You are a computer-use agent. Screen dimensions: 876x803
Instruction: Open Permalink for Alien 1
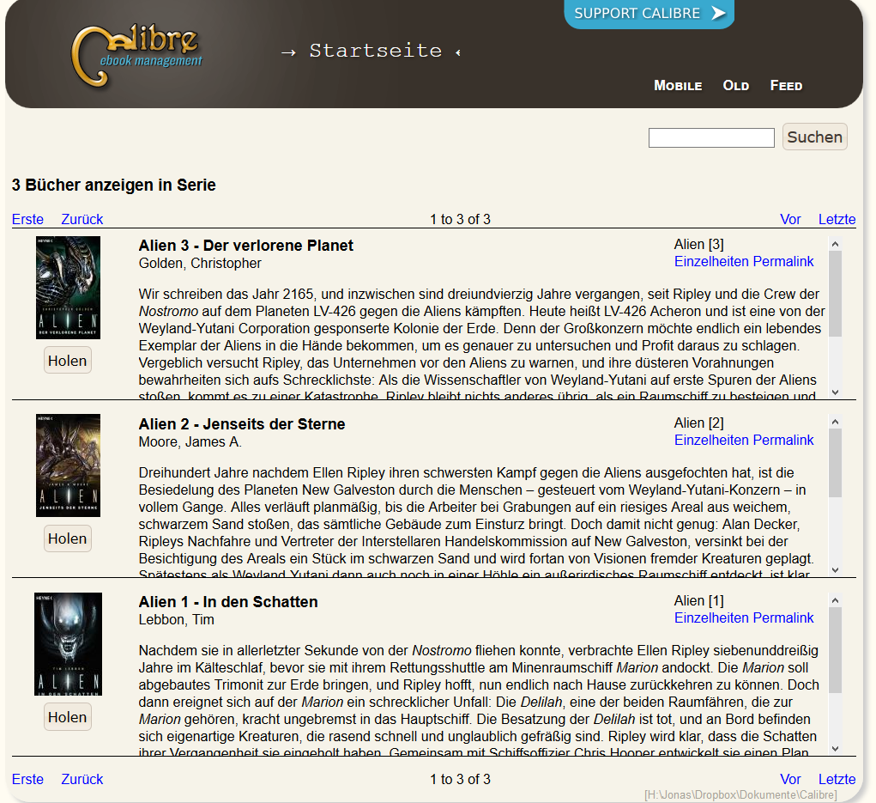782,617
